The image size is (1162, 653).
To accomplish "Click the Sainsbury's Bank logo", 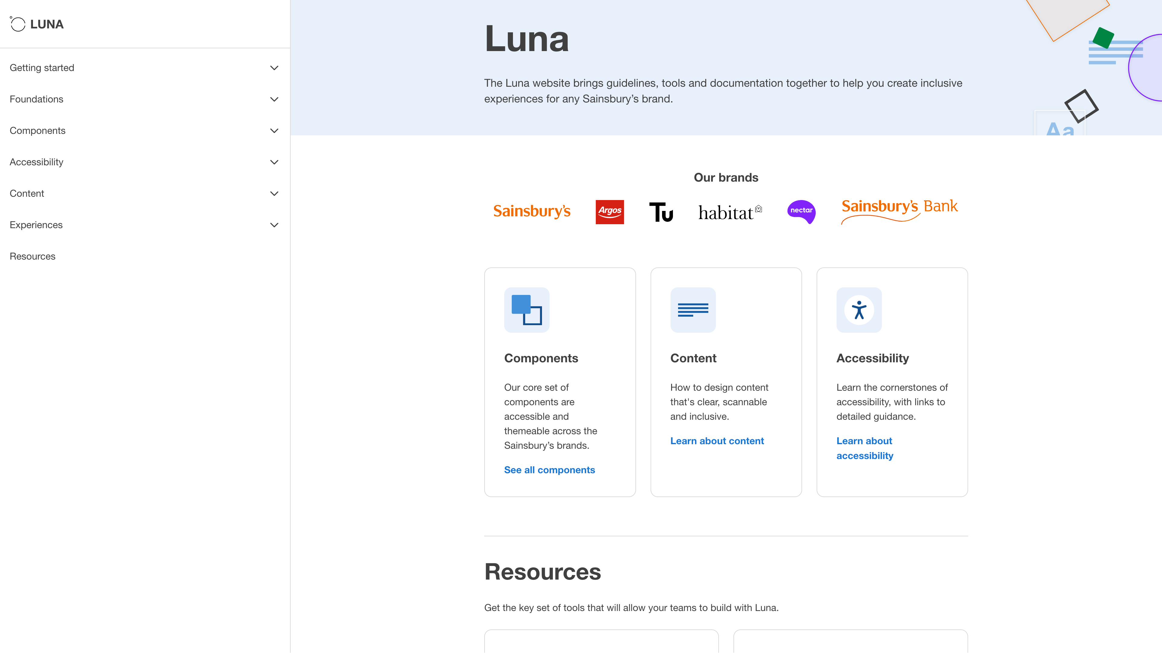I will pyautogui.click(x=899, y=209).
